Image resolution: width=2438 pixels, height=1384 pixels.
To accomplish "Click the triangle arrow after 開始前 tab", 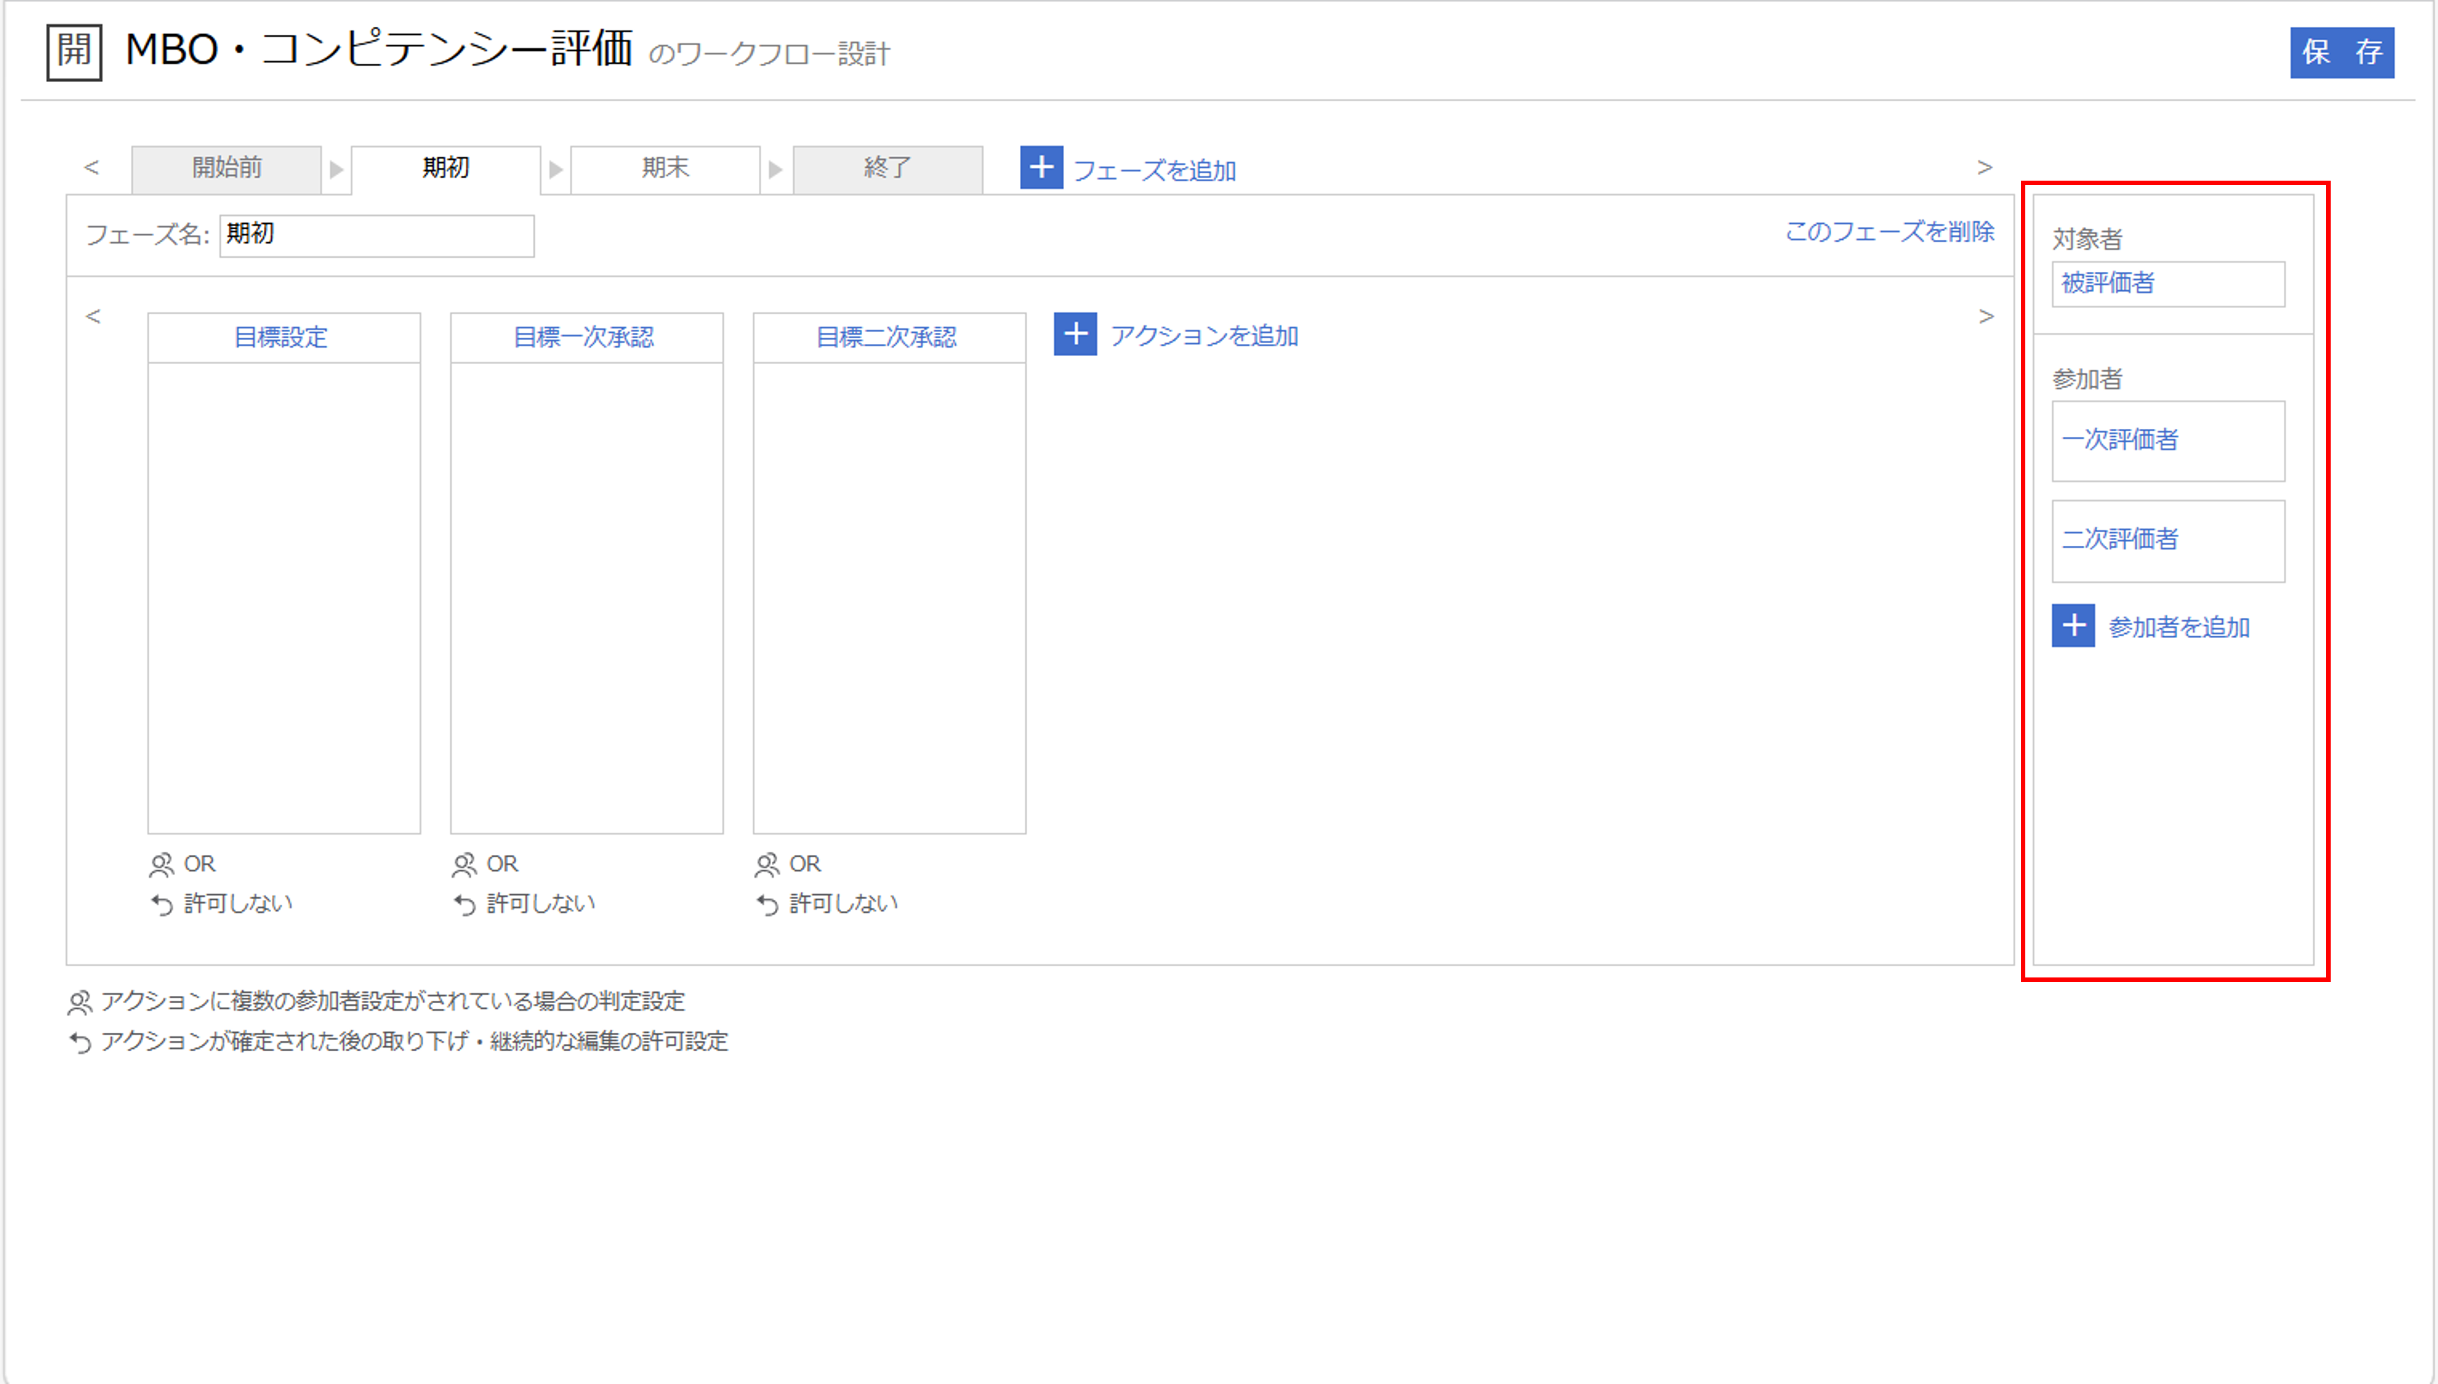I will [336, 170].
